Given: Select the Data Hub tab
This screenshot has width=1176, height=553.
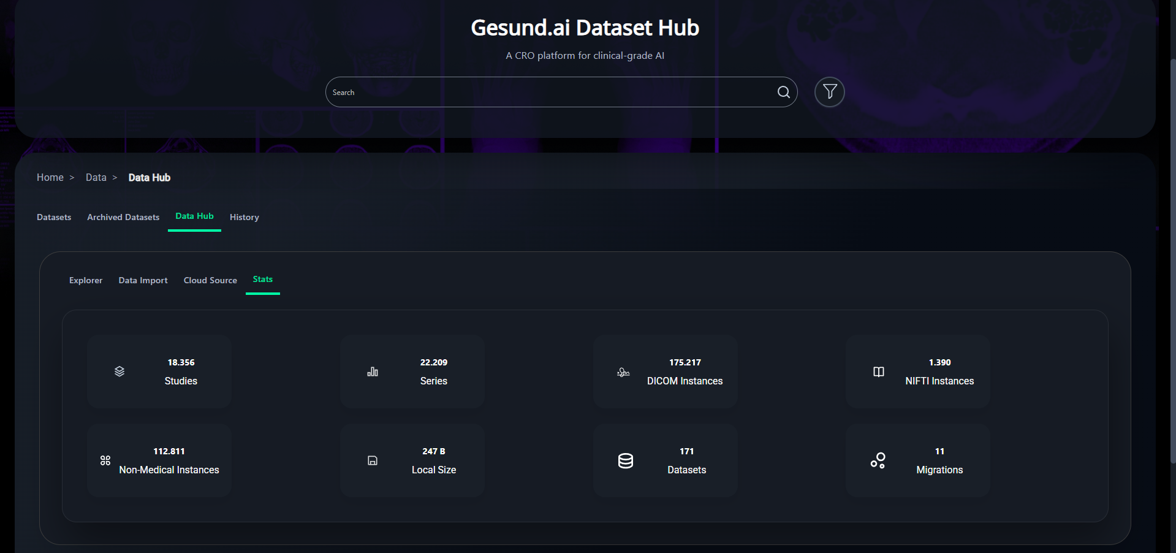Looking at the screenshot, I should 194,216.
